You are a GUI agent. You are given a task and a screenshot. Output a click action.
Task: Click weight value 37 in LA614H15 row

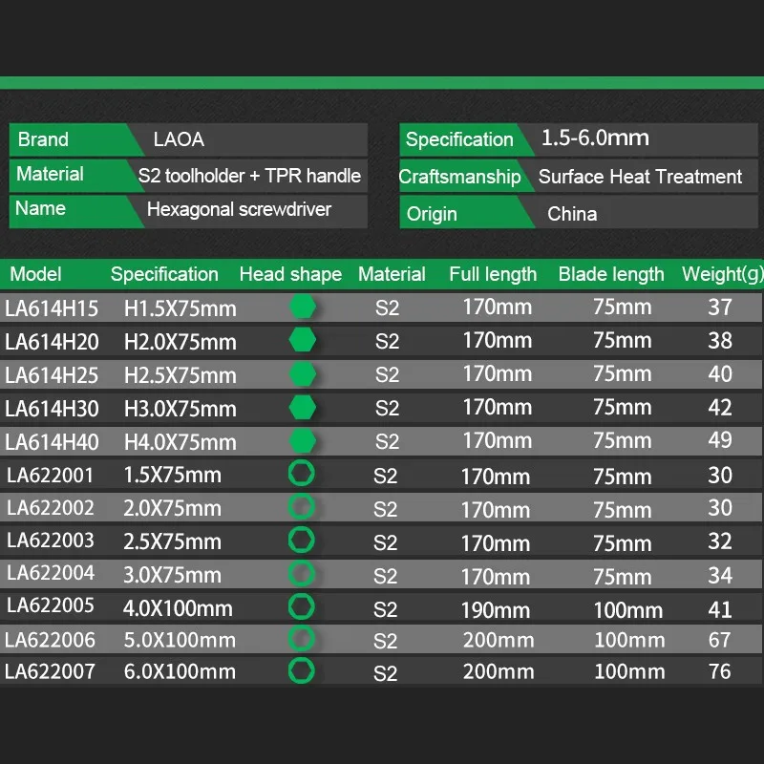(720, 307)
